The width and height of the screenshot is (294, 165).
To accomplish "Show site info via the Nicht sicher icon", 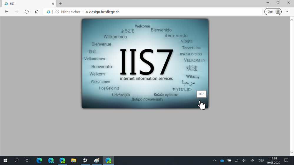I will pyautogui.click(x=57, y=12).
